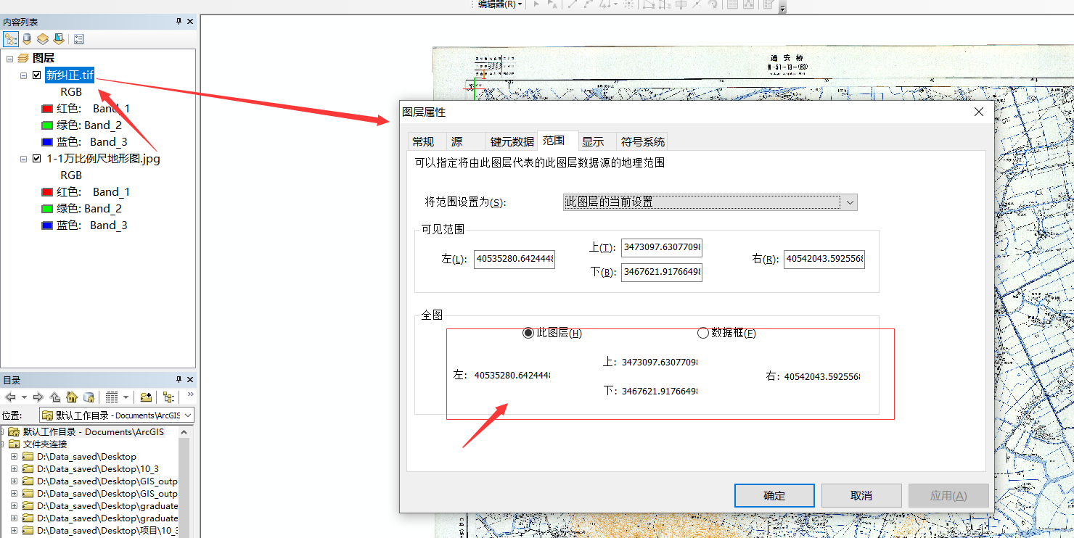This screenshot has height=538, width=1074.
Task: Click green Band_2 swatch under 新纠正.tif
Action: [x=47, y=125]
